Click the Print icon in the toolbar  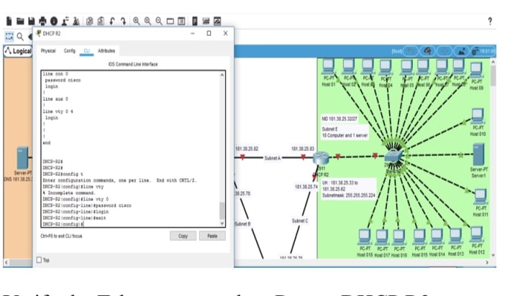point(42,22)
